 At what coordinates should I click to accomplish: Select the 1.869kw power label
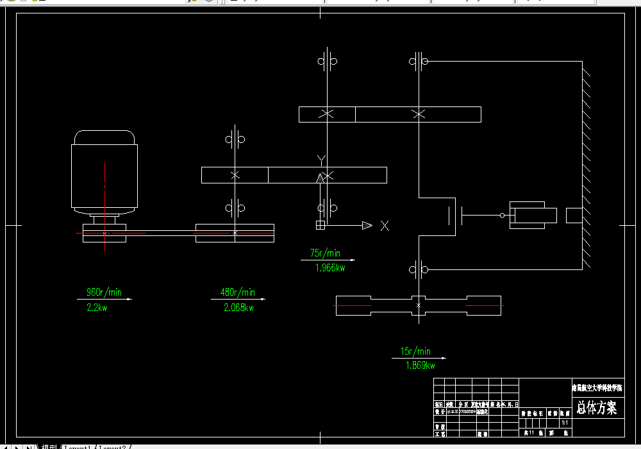[x=420, y=365]
